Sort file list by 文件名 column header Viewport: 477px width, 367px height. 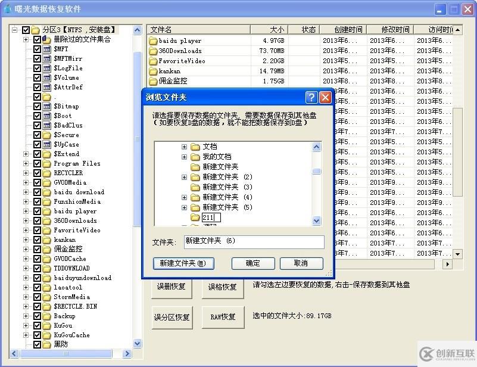(x=198, y=29)
